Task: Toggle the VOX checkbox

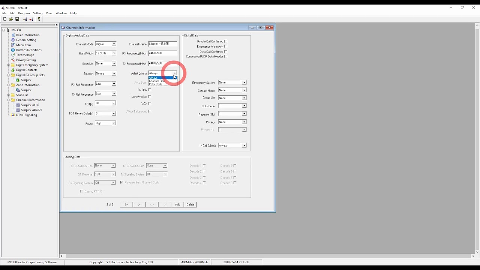Action: point(150,103)
